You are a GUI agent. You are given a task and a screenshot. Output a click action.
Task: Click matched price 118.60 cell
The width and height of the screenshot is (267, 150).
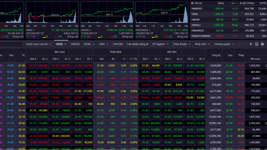[x=100, y=98]
